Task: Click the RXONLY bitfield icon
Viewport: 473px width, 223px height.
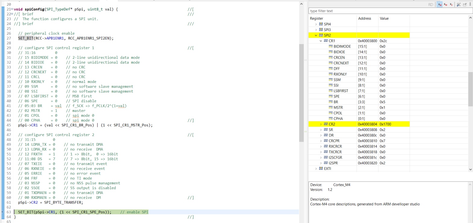Action: [x=331, y=74]
